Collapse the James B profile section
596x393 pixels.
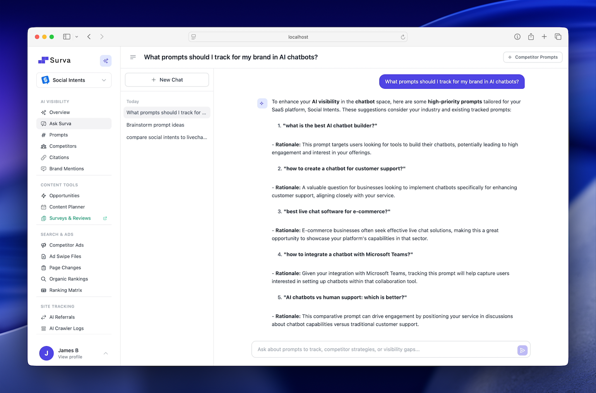106,353
